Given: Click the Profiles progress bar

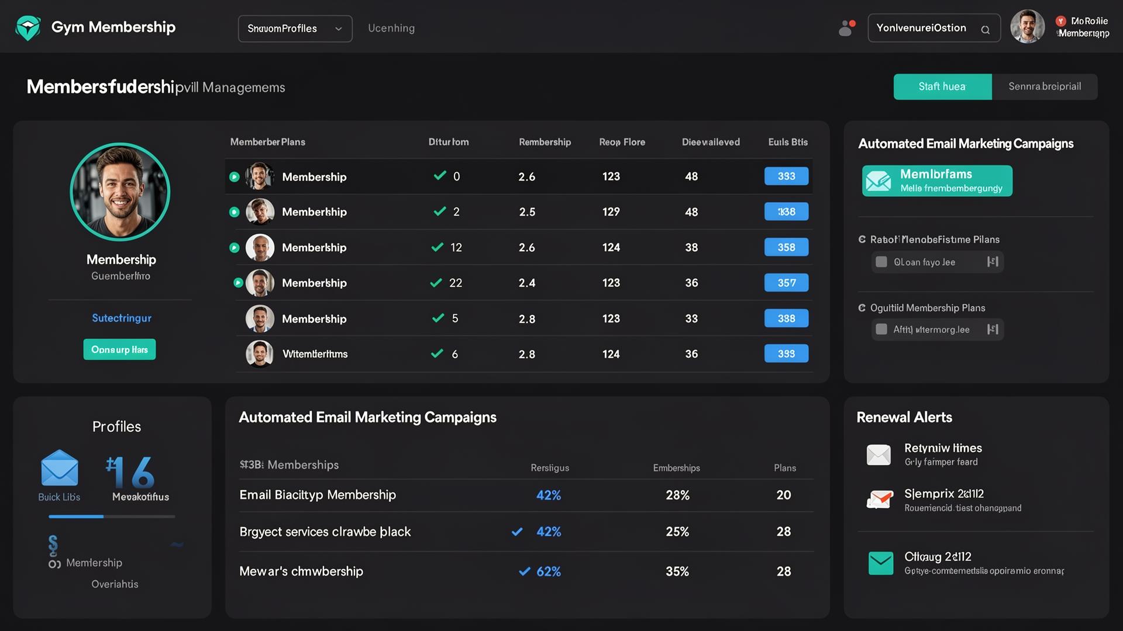Looking at the screenshot, I should [x=112, y=516].
